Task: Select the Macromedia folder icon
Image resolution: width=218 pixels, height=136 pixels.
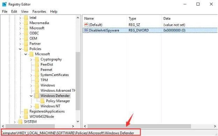Action: 26,23
